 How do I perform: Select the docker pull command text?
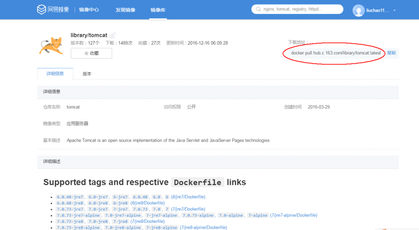336,53
